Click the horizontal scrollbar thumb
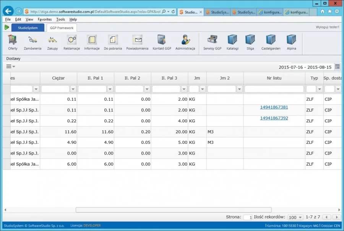The image size is (344, 231). 174,210
